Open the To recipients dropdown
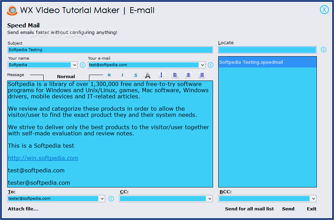Viewport: 334px width, 220px height. click(x=102, y=199)
